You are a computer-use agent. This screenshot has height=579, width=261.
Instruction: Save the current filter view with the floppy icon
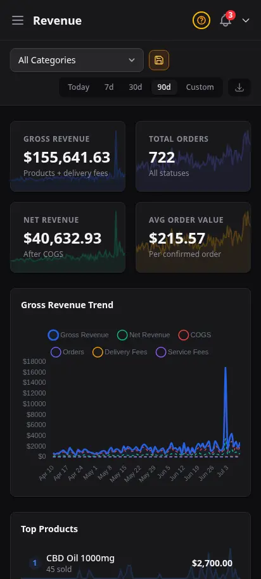pos(159,60)
